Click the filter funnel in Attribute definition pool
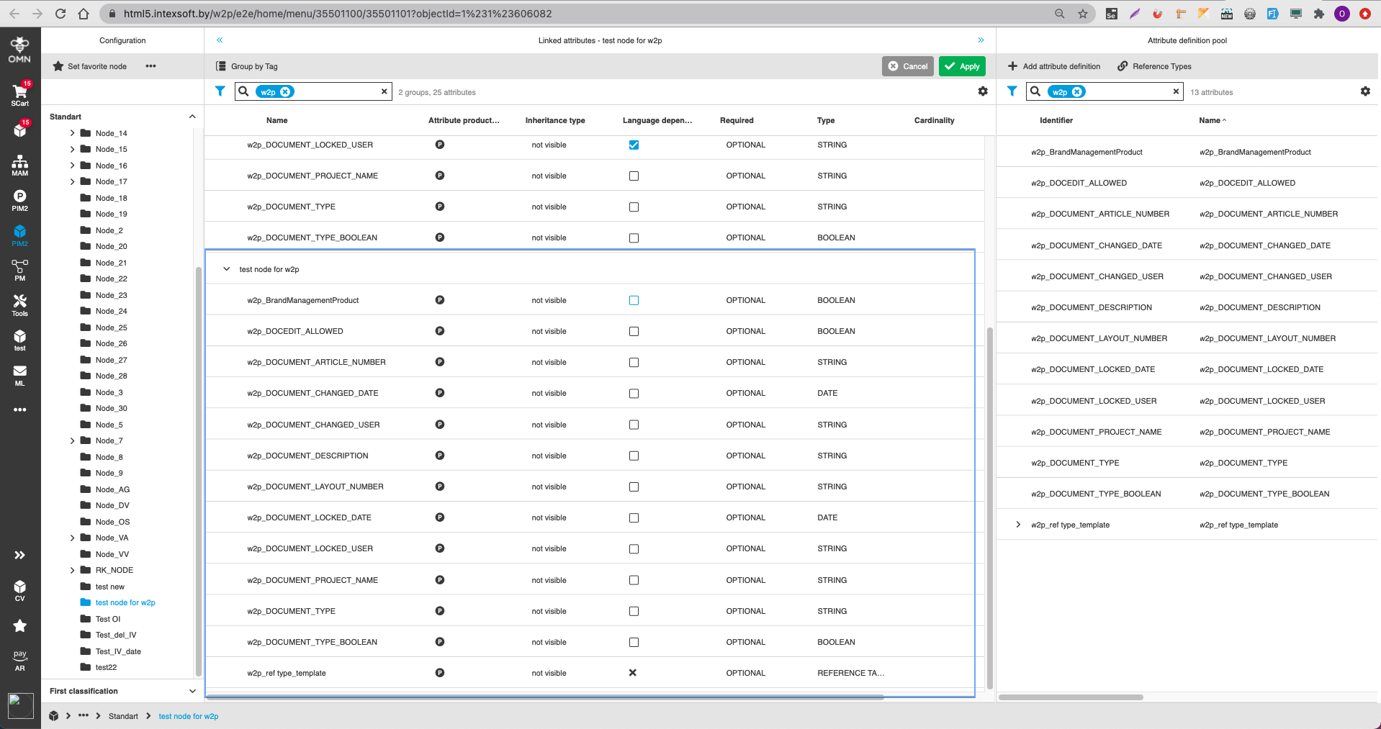The height and width of the screenshot is (729, 1381). 1012,91
